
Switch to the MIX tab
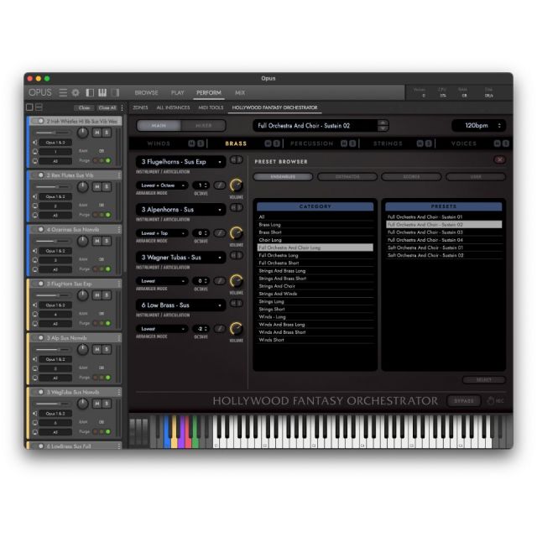pos(240,92)
